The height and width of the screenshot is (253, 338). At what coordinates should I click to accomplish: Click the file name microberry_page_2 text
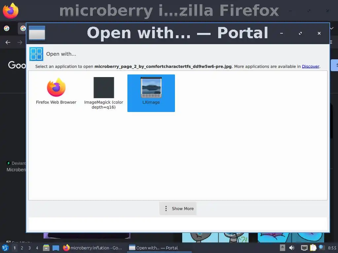(163, 67)
